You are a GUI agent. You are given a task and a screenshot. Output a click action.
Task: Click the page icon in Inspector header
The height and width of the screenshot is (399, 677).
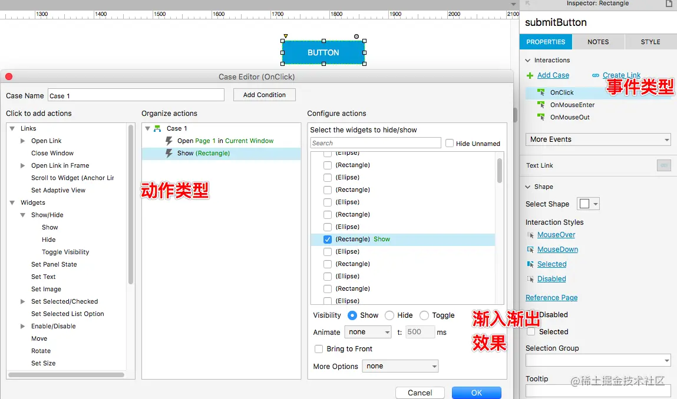669,4
